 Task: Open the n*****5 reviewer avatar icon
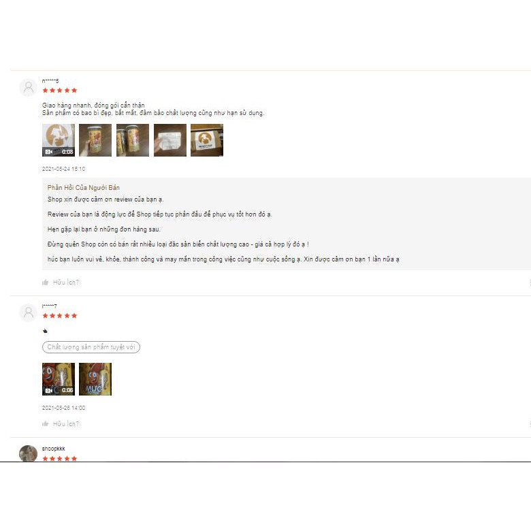(x=29, y=87)
